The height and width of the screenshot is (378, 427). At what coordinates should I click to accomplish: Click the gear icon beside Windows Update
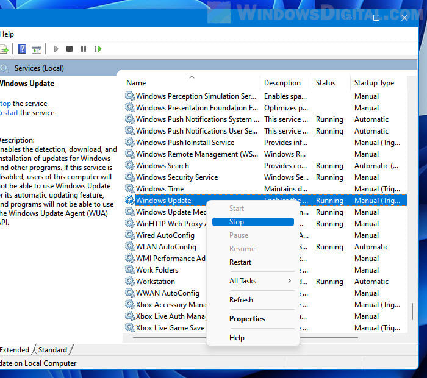click(130, 201)
